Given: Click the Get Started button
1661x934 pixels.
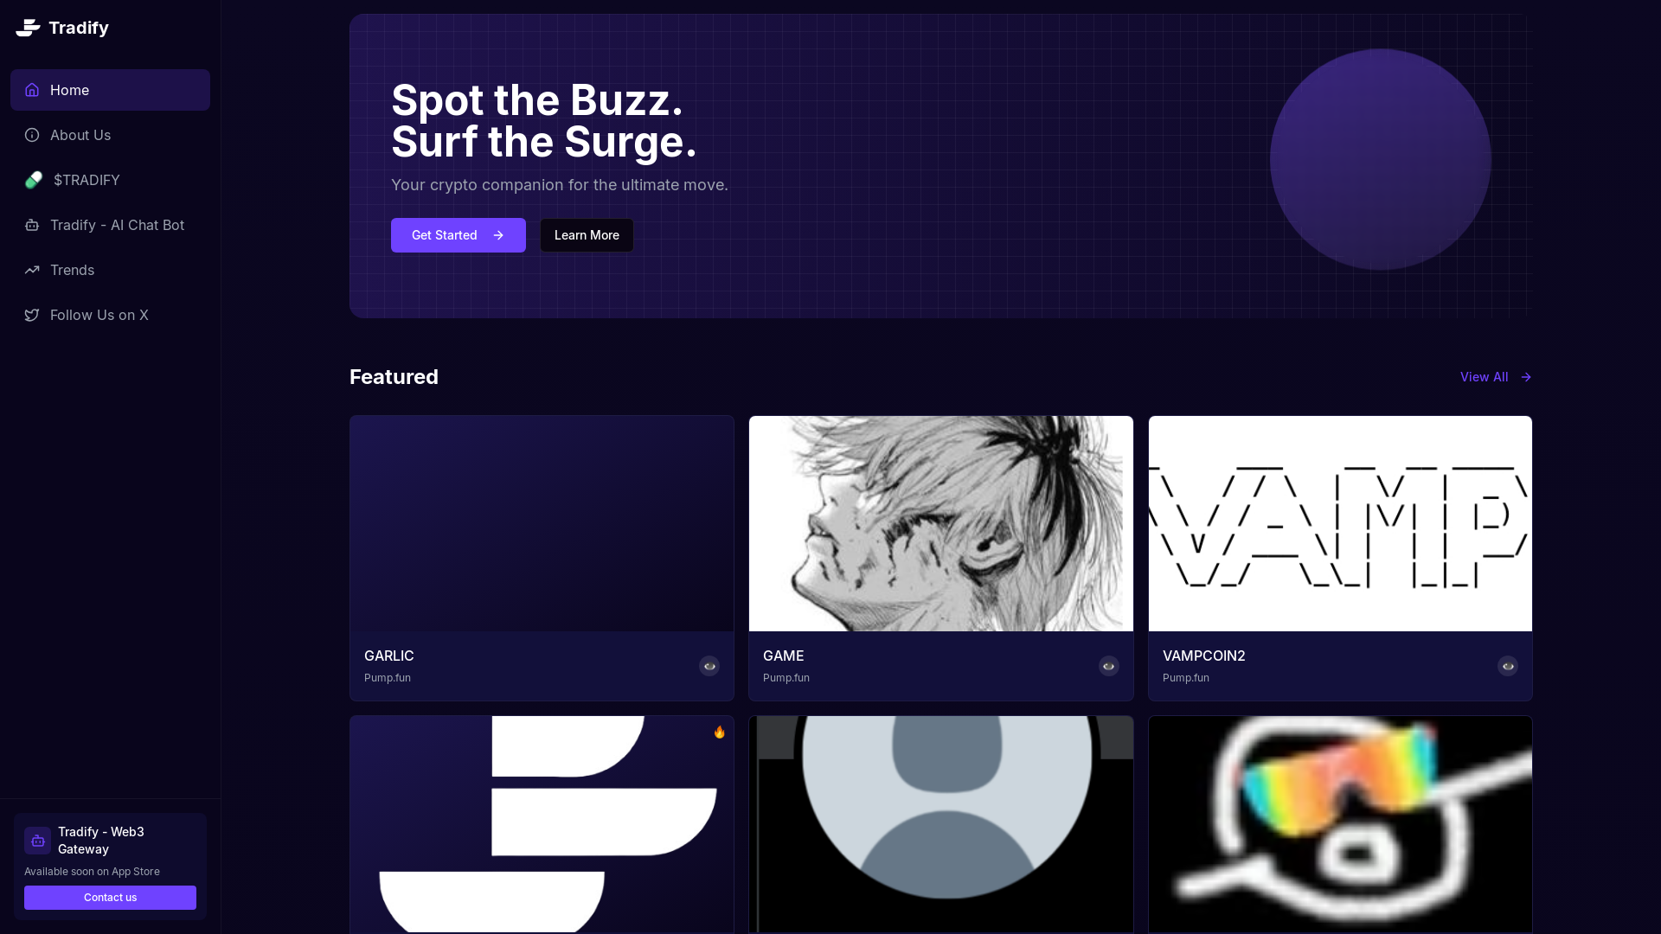Looking at the screenshot, I should point(459,235).
